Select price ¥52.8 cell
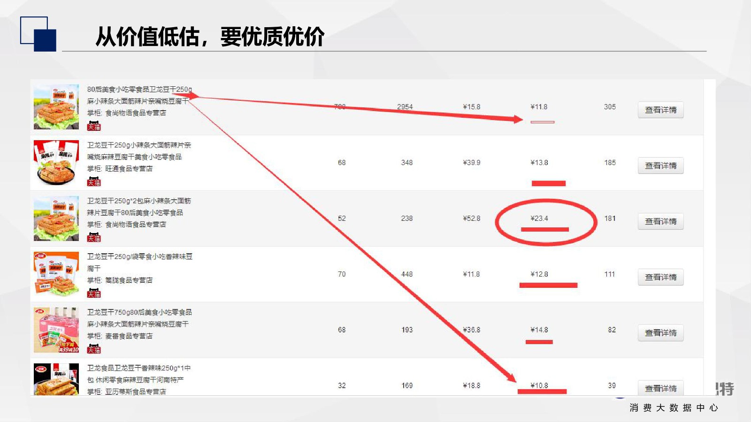This screenshot has height=422, width=751. [472, 219]
